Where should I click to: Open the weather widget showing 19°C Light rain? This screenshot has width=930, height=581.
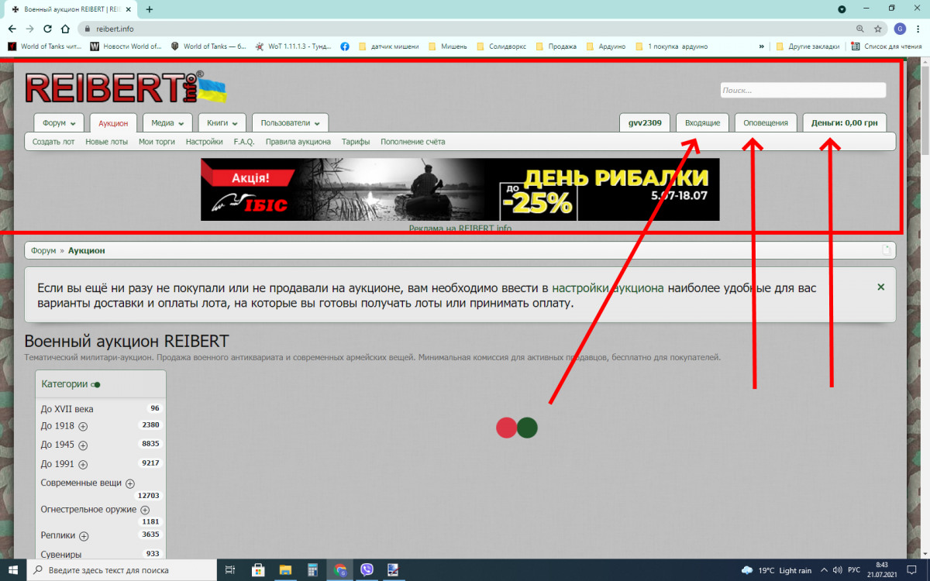tap(777, 570)
